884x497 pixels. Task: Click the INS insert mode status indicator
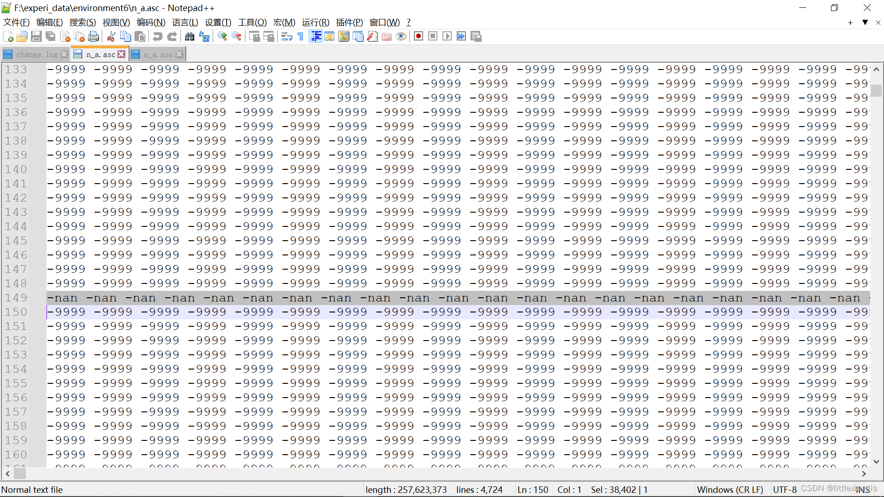[863, 490]
